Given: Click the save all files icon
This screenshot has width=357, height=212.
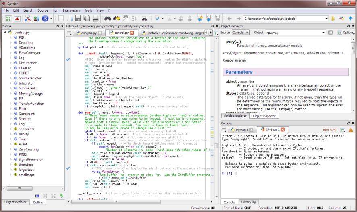Looking at the screenshot, I should pyautogui.click(x=87, y=19).
